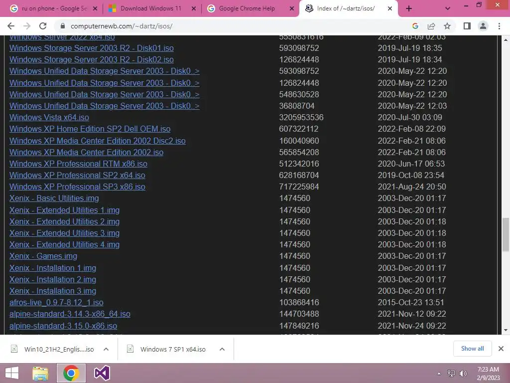Launch Visual Studio from taskbar
The height and width of the screenshot is (383, 510).
[102, 373]
